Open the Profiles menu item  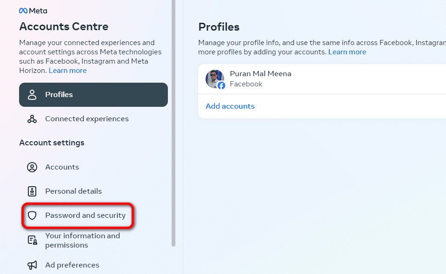coord(93,95)
